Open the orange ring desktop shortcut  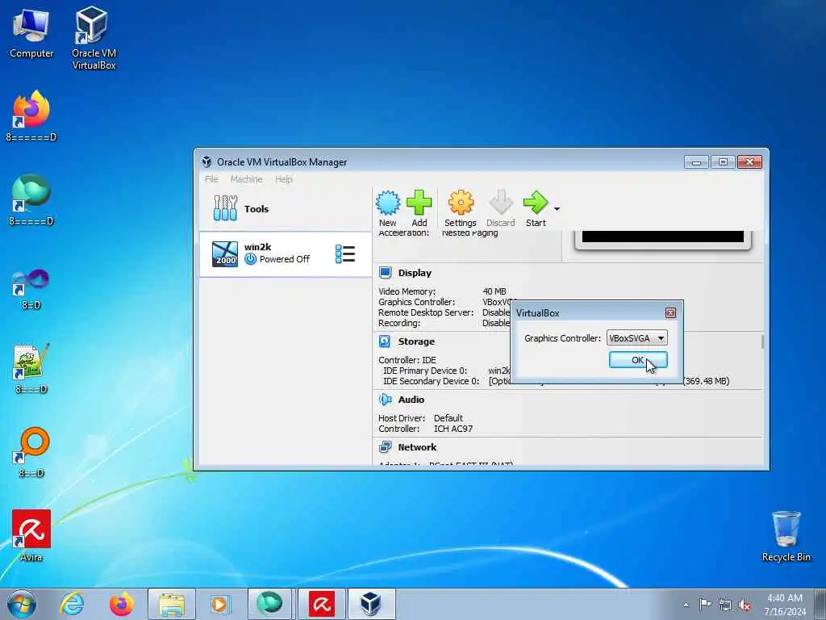(31, 452)
